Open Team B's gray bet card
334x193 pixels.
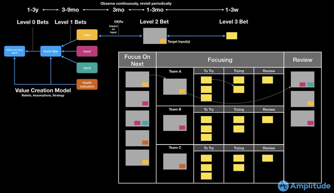click(175, 123)
